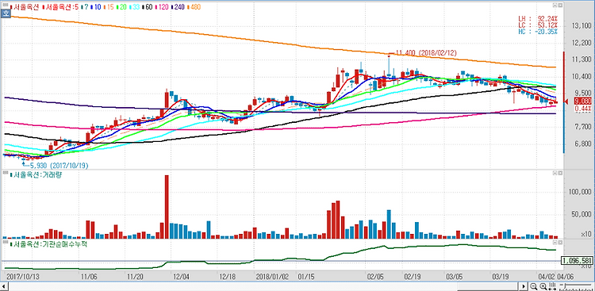Click the 04/02 date label
595x291 pixels.
[546, 276]
